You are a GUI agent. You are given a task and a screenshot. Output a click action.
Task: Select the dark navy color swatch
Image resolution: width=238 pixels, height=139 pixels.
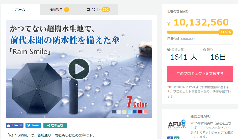pos(114,112)
